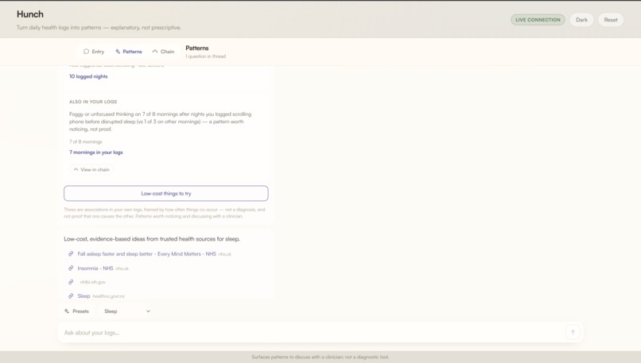Click the footer 'not a diagnostic tool' notice

coord(320,357)
